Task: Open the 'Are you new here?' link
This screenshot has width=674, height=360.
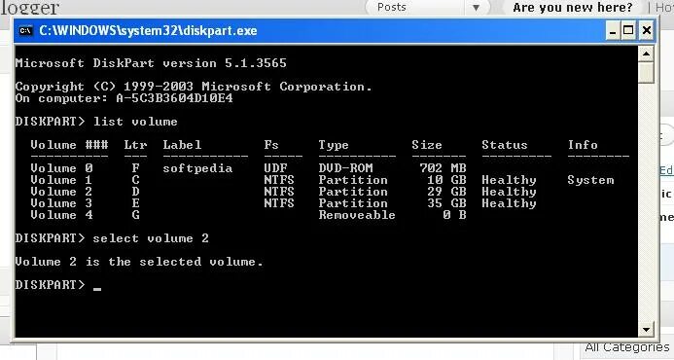Action: point(573,8)
